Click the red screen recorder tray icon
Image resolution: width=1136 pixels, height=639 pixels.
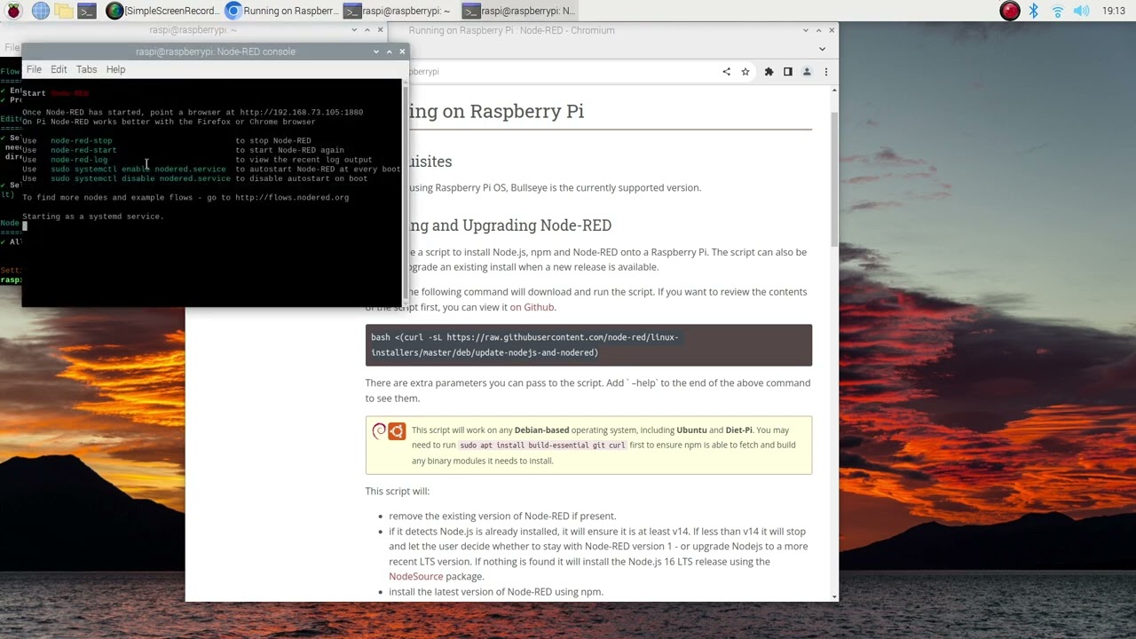pos(1010,11)
